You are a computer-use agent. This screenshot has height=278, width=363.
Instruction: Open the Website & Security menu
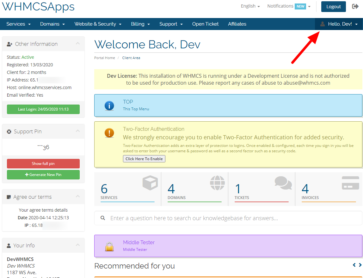(98, 24)
